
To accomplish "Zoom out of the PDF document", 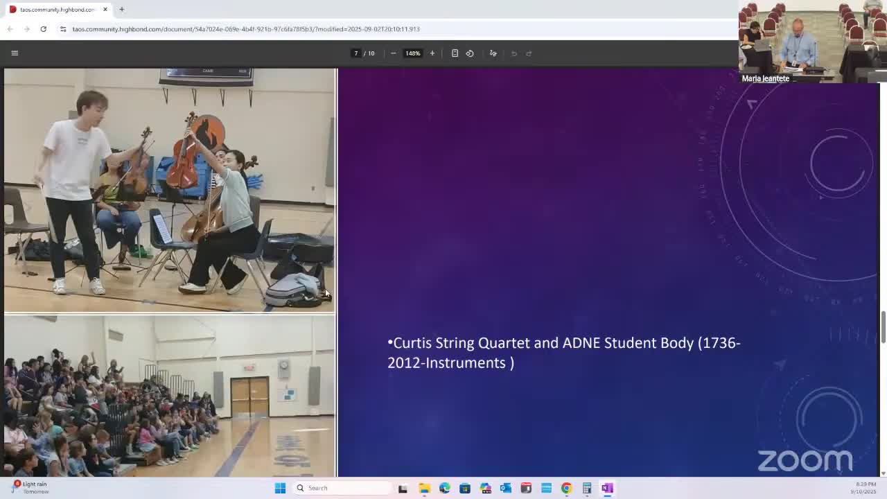I will (393, 53).
